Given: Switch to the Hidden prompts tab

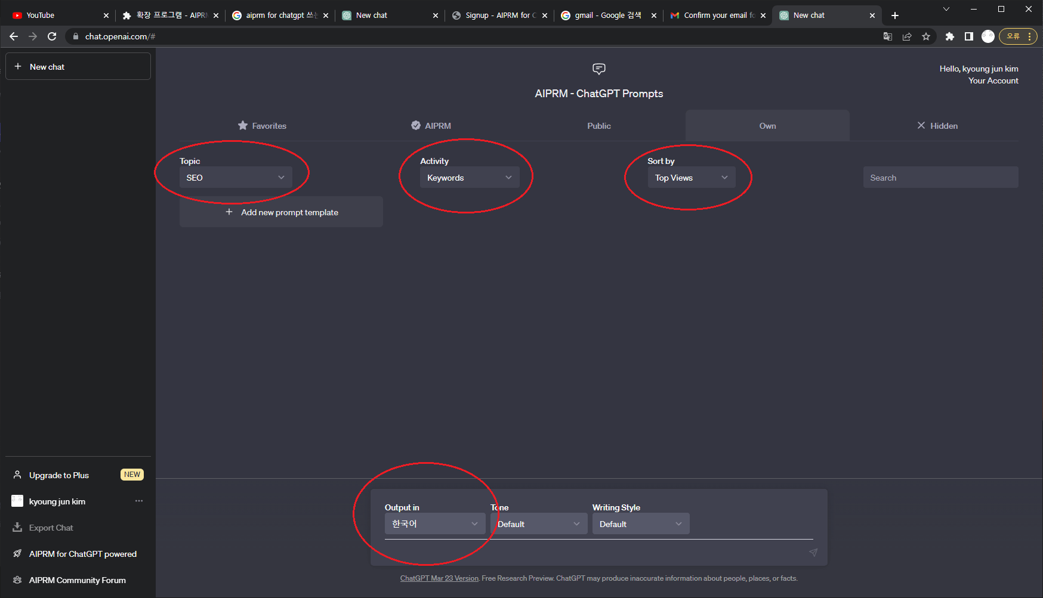Looking at the screenshot, I should coord(937,126).
